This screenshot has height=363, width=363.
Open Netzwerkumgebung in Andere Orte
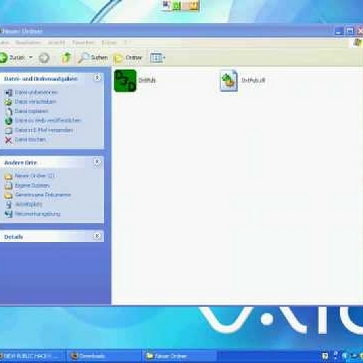38,214
